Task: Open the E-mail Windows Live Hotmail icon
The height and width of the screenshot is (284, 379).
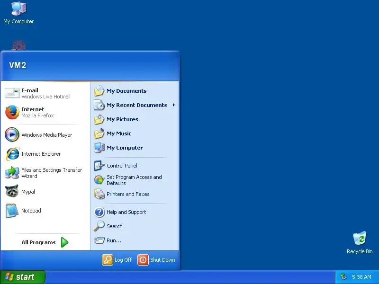Action: [12, 93]
